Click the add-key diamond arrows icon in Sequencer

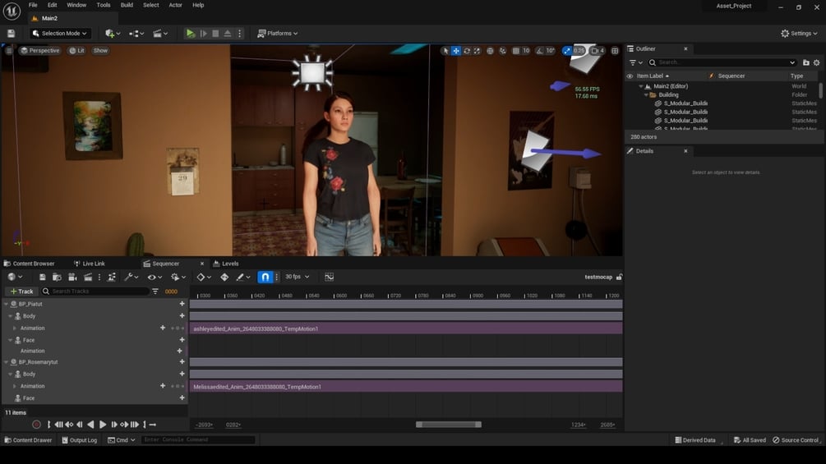(224, 277)
